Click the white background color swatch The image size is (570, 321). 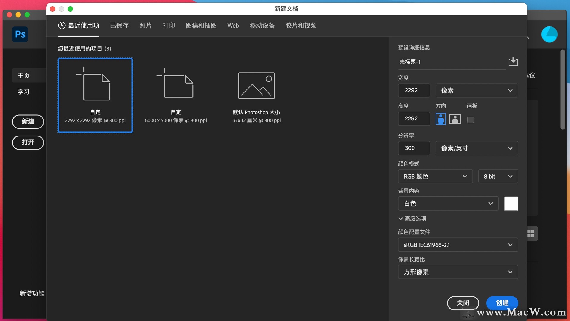pyautogui.click(x=511, y=204)
